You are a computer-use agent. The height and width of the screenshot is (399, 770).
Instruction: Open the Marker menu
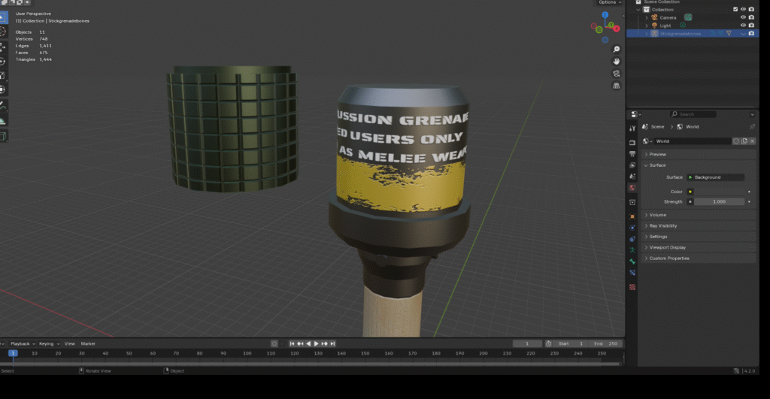[88, 343]
